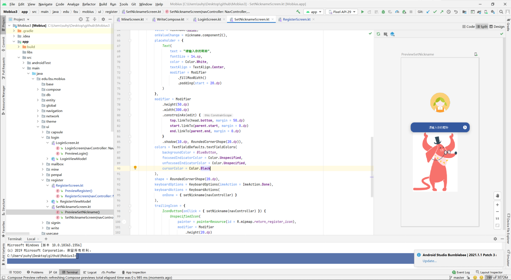Image resolution: width=511 pixels, height=280 pixels.
Task: Switch editor to Design view
Action: click(x=497, y=27)
